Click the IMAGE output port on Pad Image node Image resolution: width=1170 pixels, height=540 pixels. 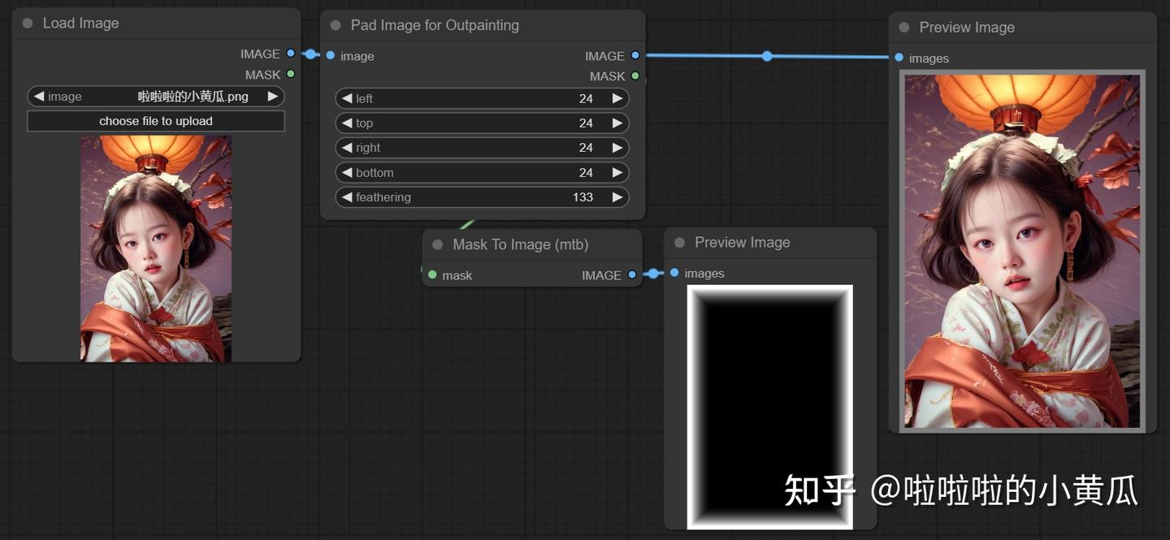[635, 56]
